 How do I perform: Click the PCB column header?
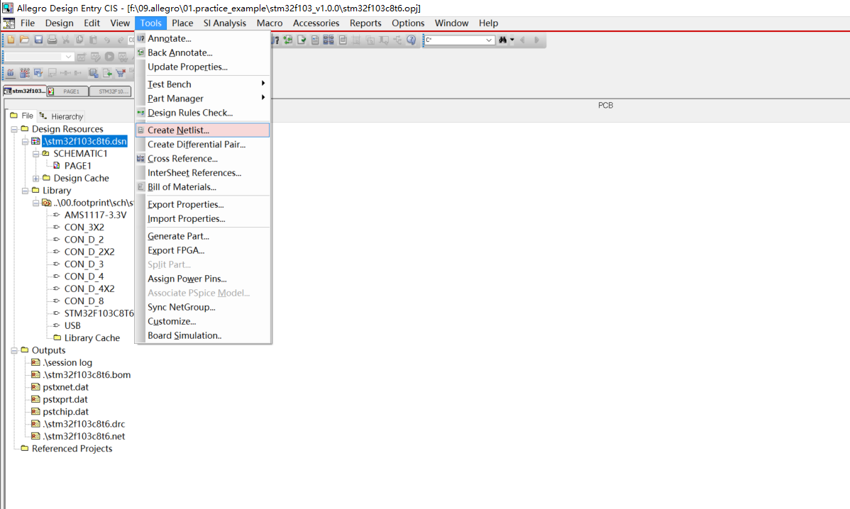pos(605,105)
